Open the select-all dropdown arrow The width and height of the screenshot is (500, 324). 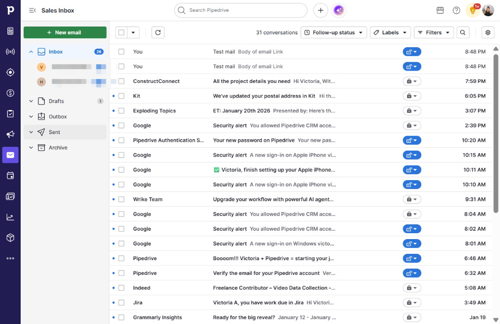[133, 32]
